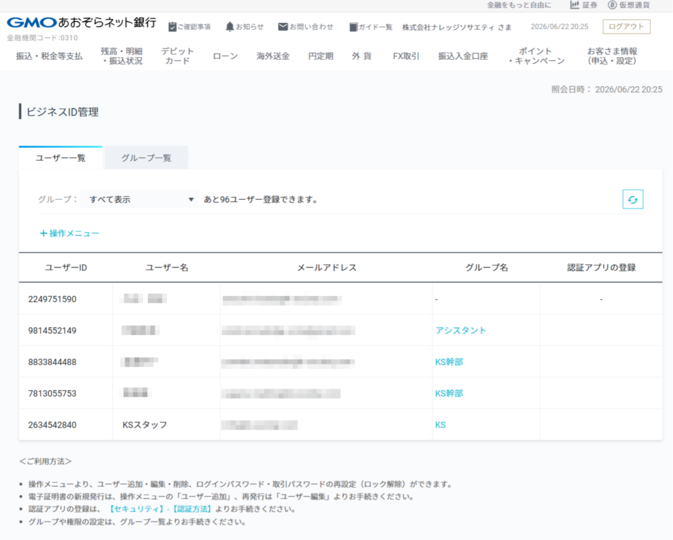Expand the 操作メニュー plus link

pyautogui.click(x=69, y=233)
